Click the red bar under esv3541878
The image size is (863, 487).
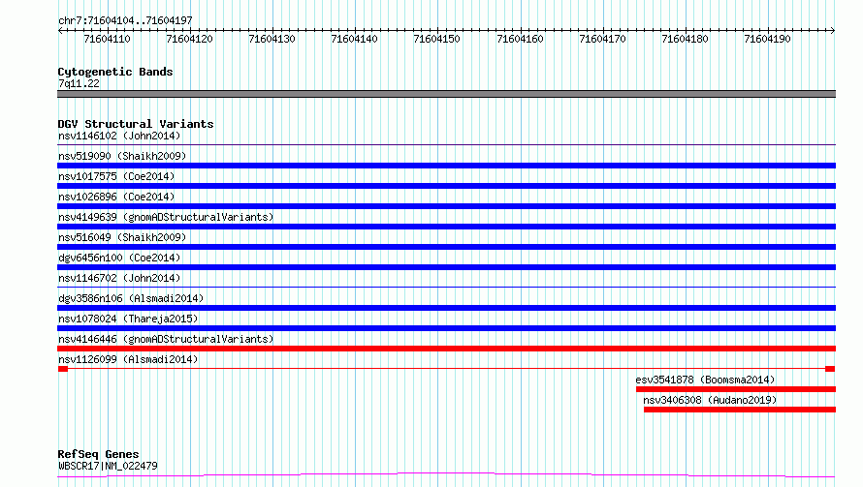coord(736,389)
